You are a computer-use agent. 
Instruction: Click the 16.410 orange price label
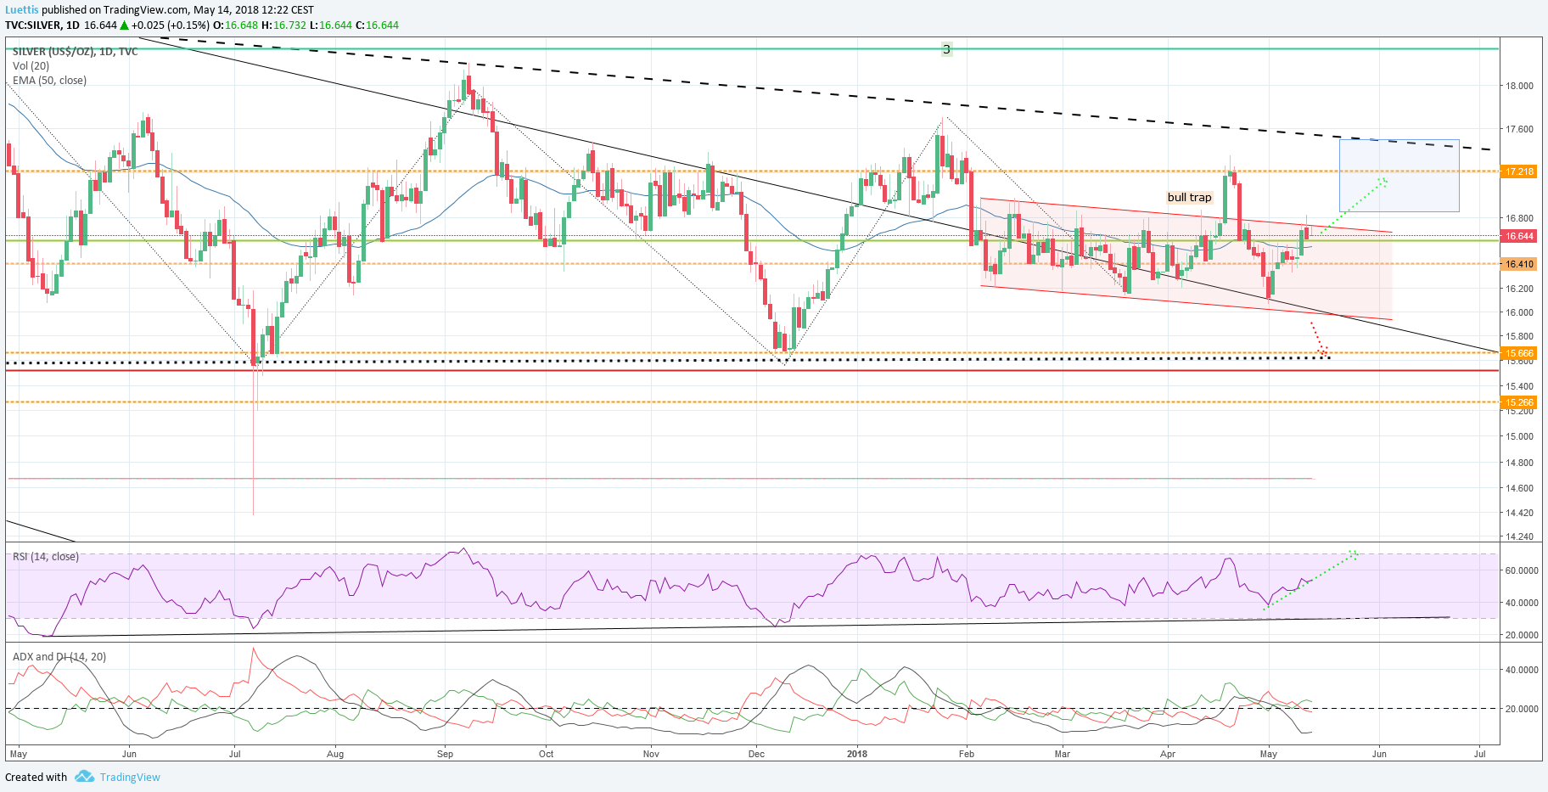[1519, 264]
